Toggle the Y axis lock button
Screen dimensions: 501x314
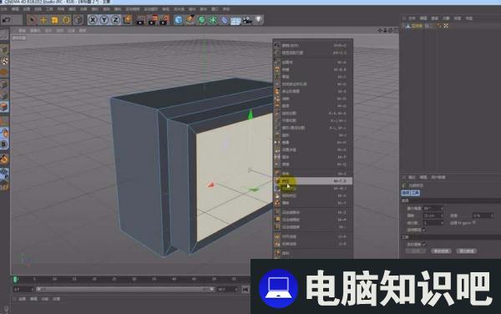(104, 20)
